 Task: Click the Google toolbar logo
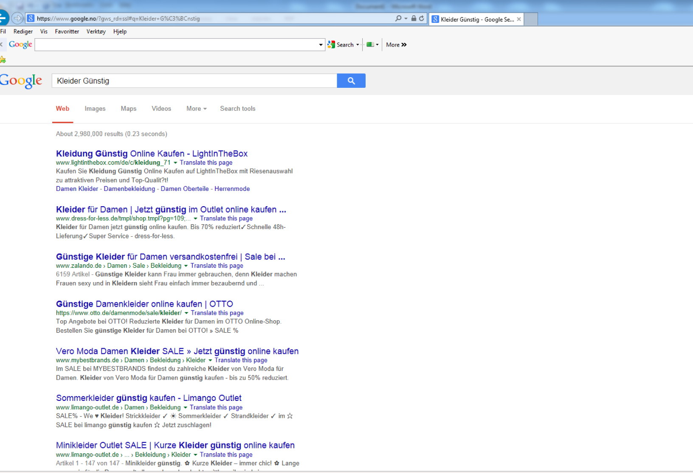pos(20,45)
